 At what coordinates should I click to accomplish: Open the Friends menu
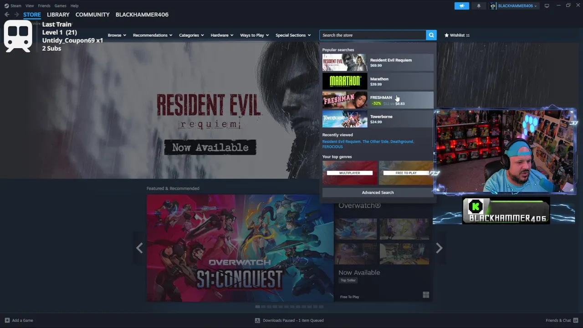(44, 6)
